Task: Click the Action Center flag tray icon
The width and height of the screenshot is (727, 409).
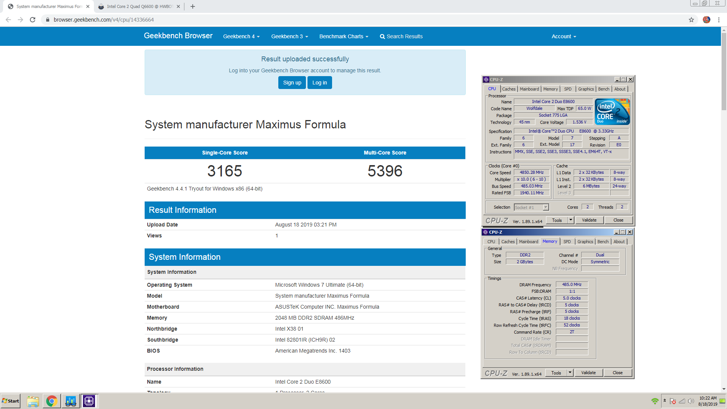Action: coord(673,401)
